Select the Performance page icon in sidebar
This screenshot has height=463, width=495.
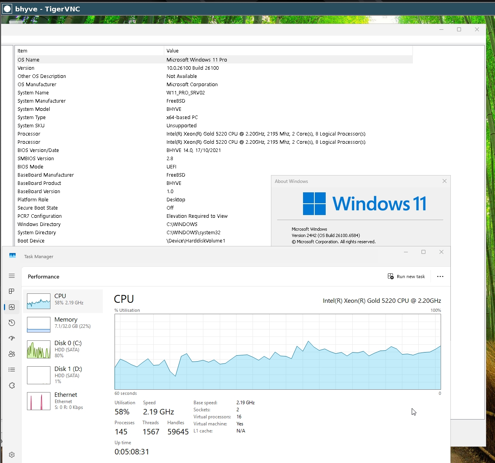(x=12, y=307)
